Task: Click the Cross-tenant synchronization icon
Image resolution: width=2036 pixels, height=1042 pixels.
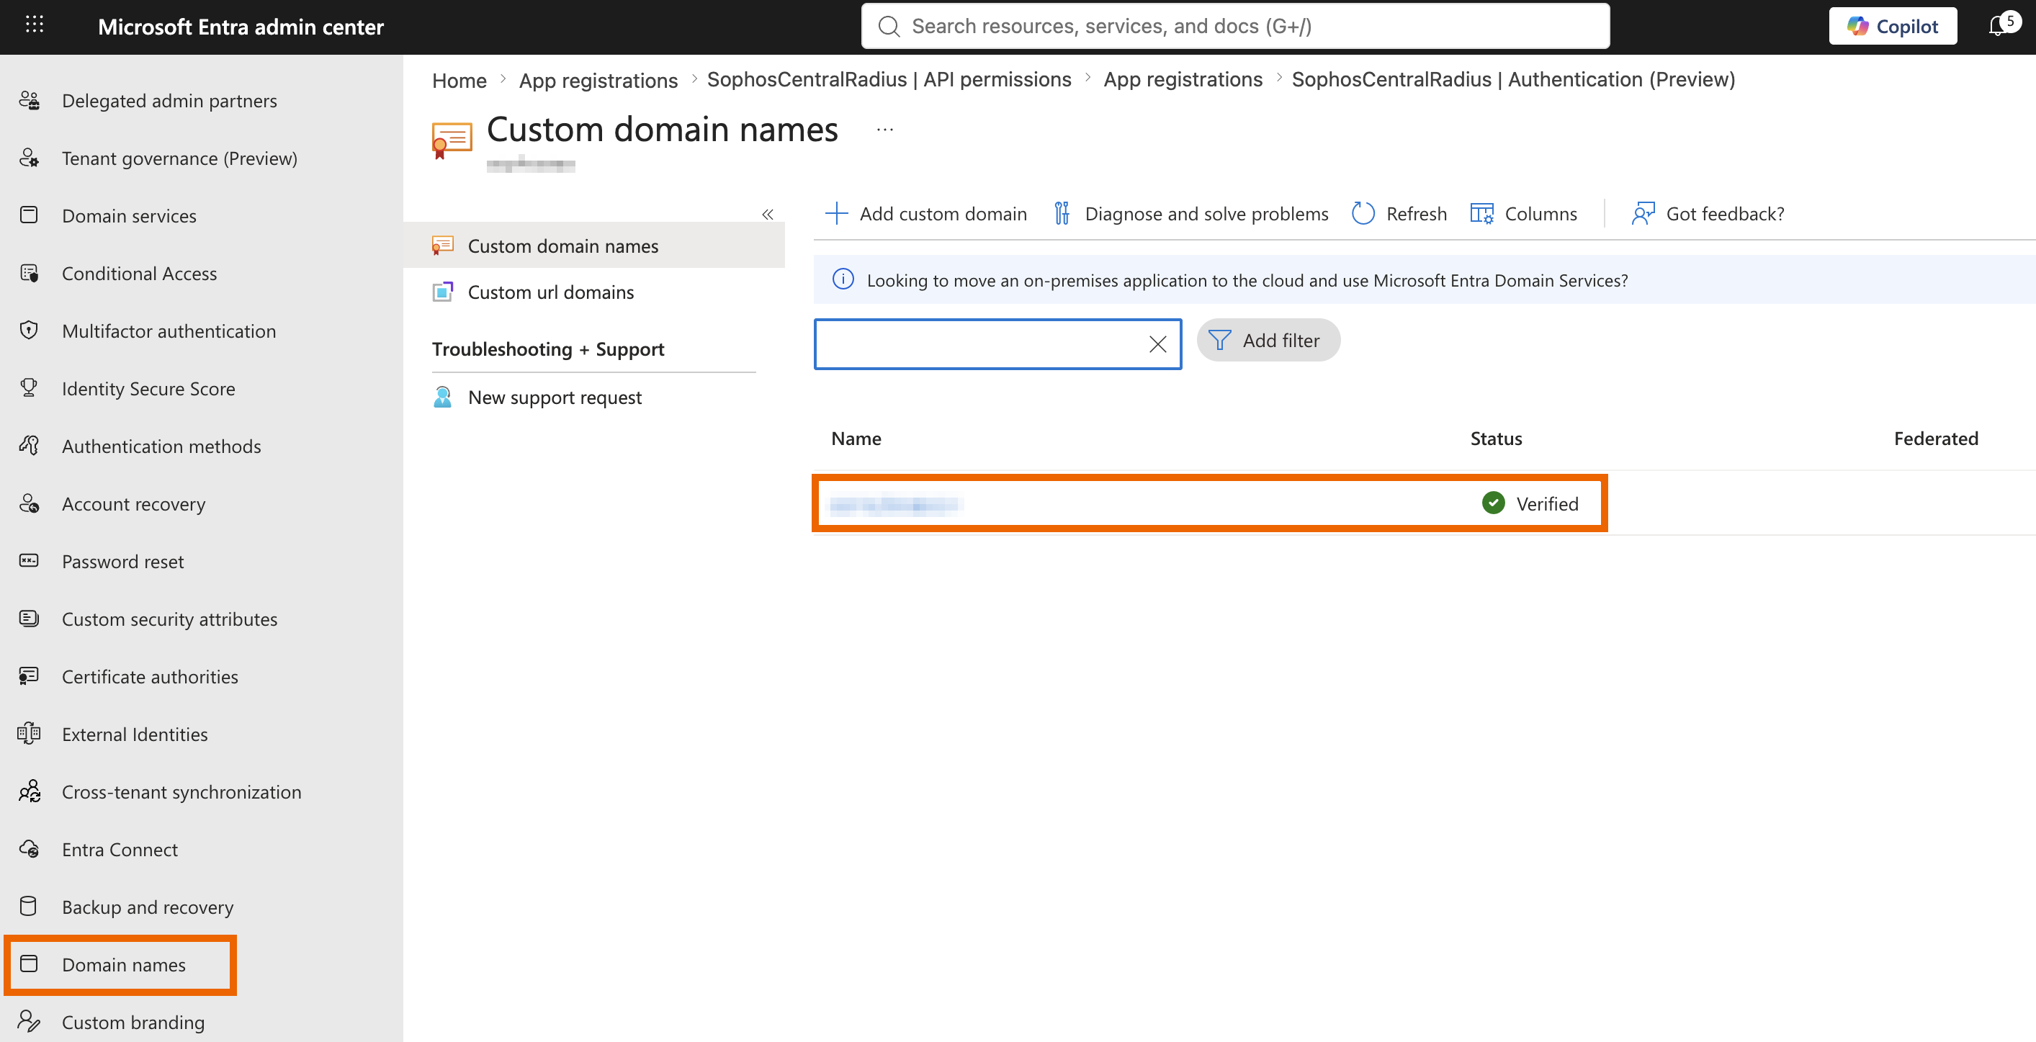Action: [30, 791]
